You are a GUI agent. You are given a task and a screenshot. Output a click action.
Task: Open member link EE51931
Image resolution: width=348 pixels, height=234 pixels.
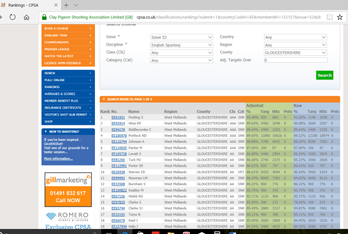point(118,117)
